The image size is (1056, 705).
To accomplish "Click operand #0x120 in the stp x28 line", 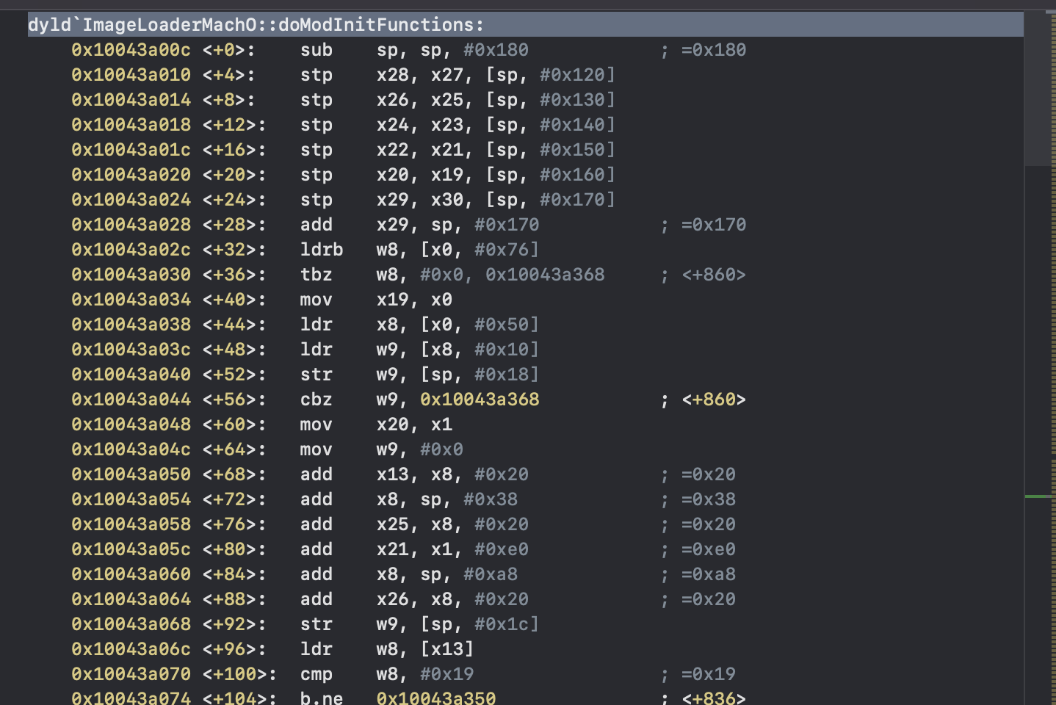I will pyautogui.click(x=572, y=75).
